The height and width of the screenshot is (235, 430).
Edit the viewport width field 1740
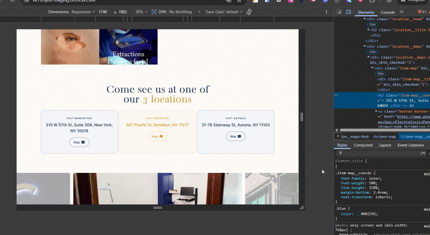[103, 12]
